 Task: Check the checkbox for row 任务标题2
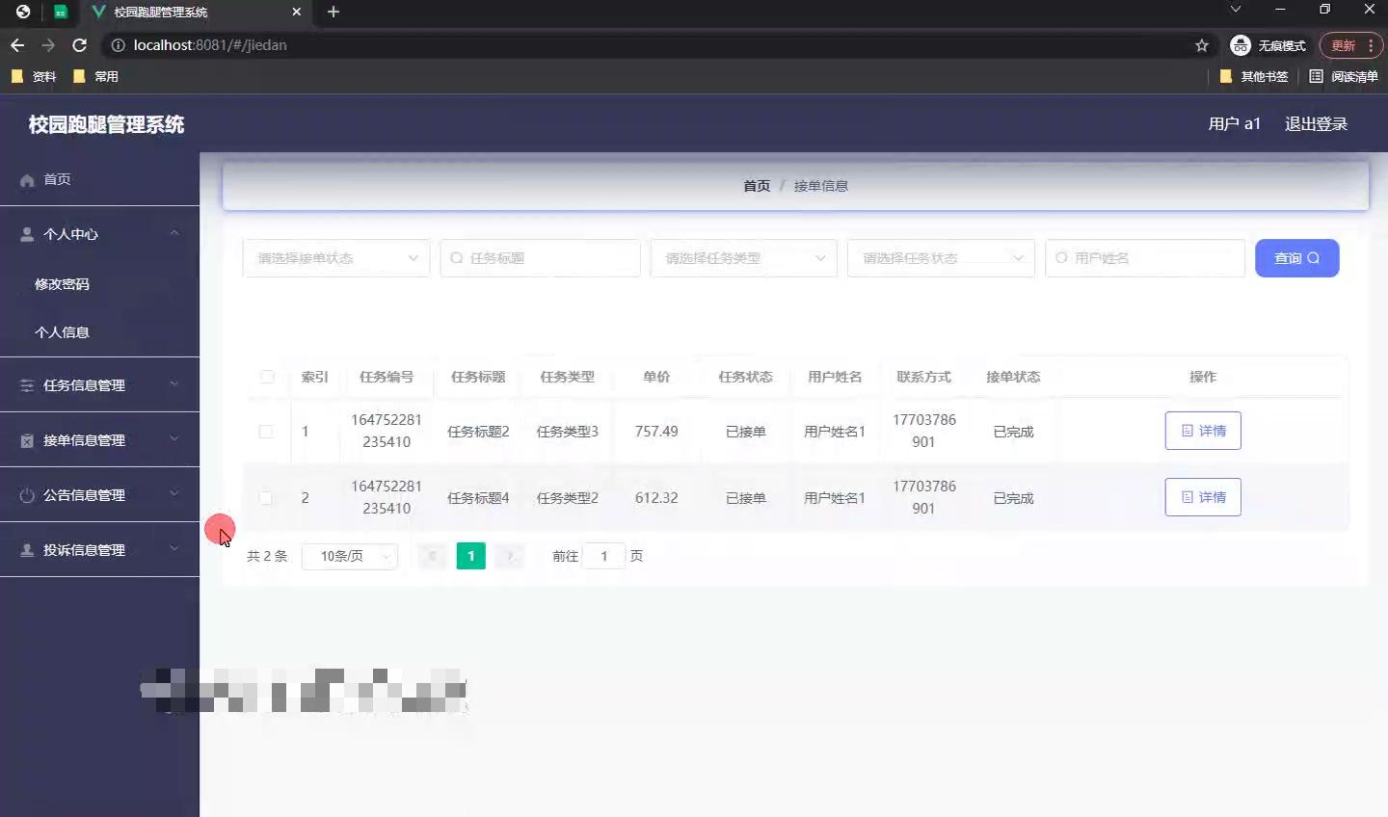tap(266, 432)
